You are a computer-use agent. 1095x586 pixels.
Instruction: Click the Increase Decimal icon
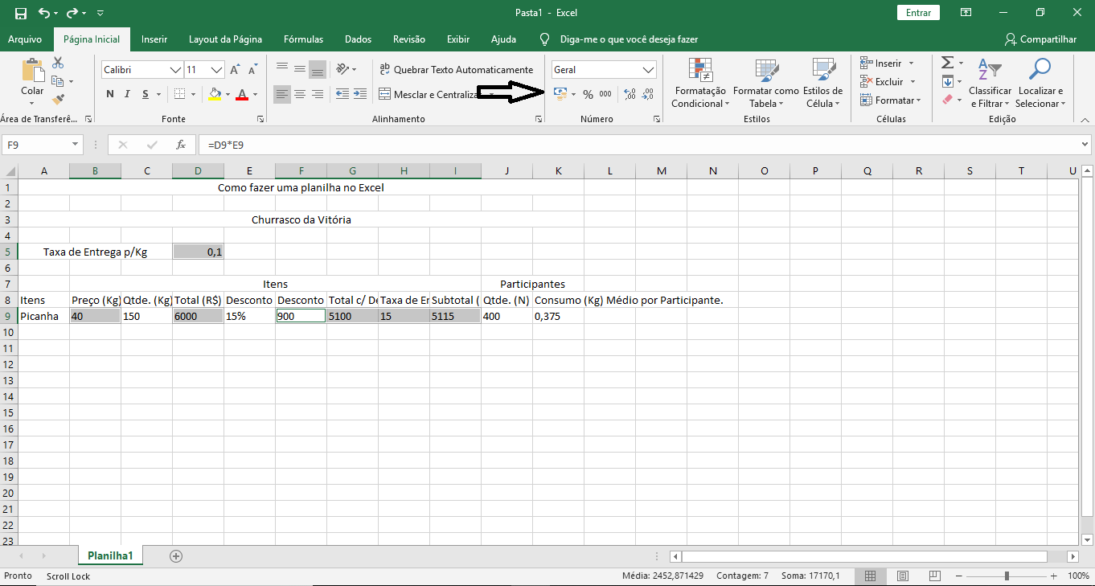point(630,94)
